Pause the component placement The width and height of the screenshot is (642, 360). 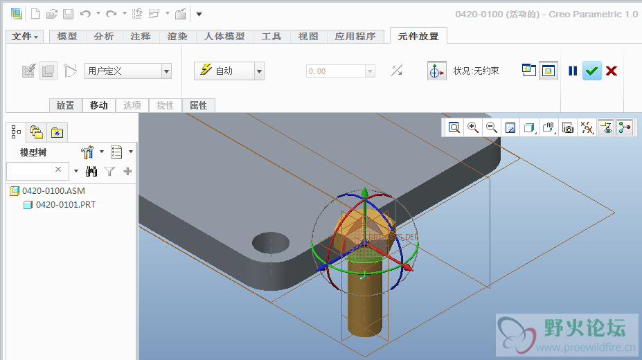[x=573, y=71]
